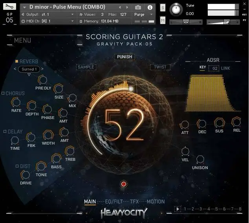249x223 pixels.
Task: Open the instrument name dropdown arrow
Action: click(x=24, y=7)
